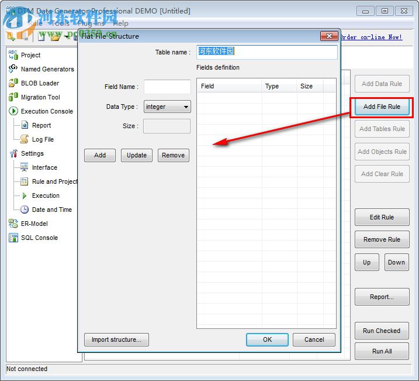Click the Migration Tool sidebar icon
The image size is (419, 381).
pyautogui.click(x=13, y=97)
